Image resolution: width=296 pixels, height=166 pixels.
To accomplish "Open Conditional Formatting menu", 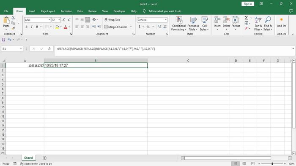I will [x=178, y=24].
